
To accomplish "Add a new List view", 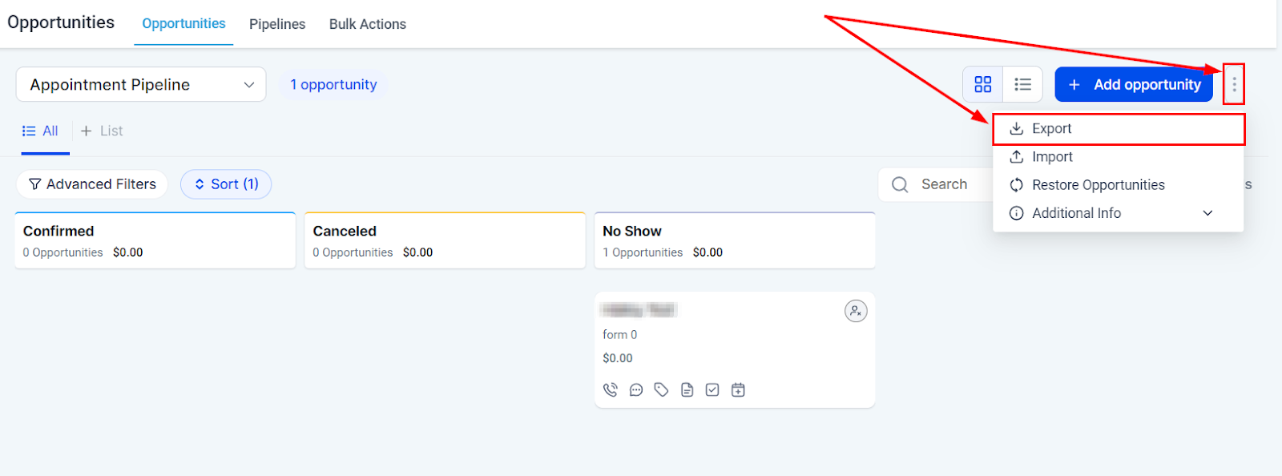I will 102,131.
